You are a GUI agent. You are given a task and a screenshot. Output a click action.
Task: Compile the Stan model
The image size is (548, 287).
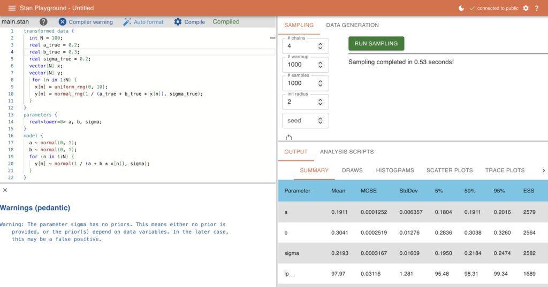pyautogui.click(x=189, y=22)
